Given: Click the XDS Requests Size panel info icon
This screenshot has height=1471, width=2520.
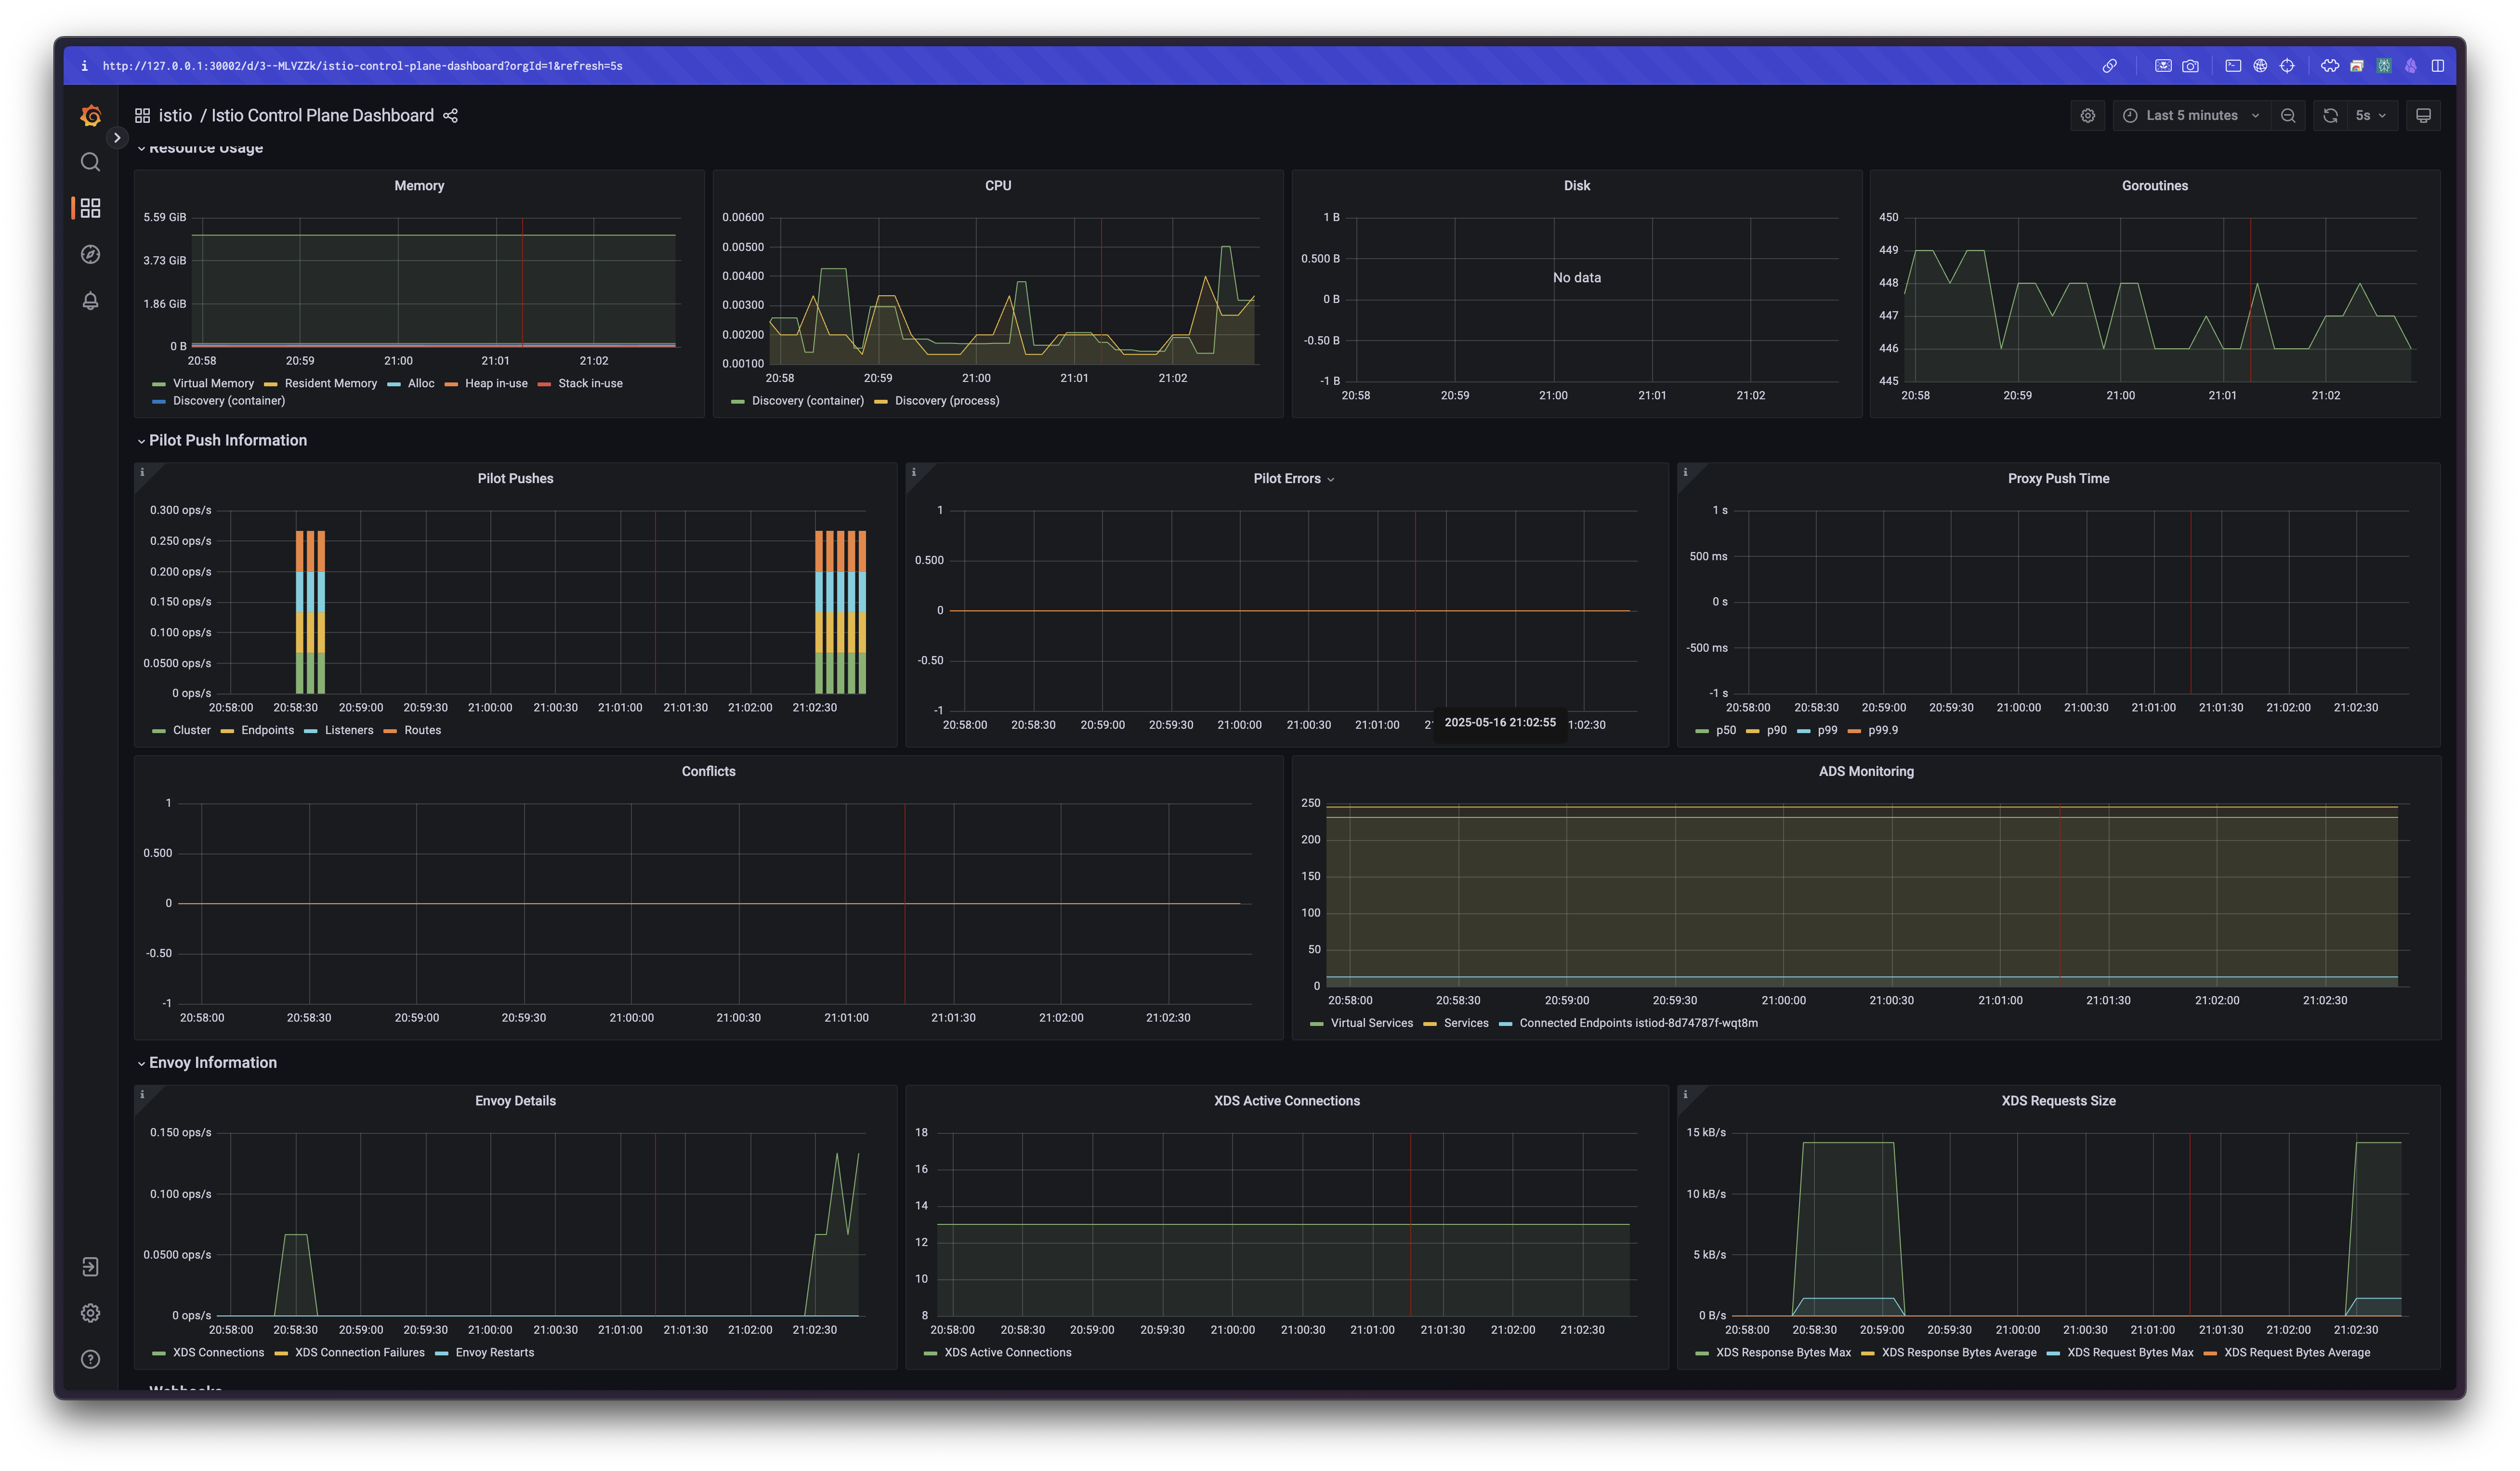Looking at the screenshot, I should tap(1685, 1095).
